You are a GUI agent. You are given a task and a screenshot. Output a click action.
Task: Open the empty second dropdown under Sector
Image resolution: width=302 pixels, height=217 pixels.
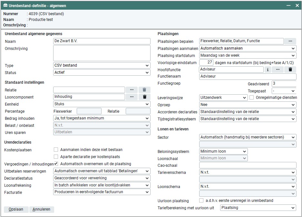(248, 144)
